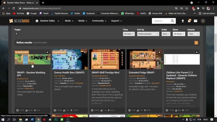Open Children Like Parent mod link

[x=182, y=75]
